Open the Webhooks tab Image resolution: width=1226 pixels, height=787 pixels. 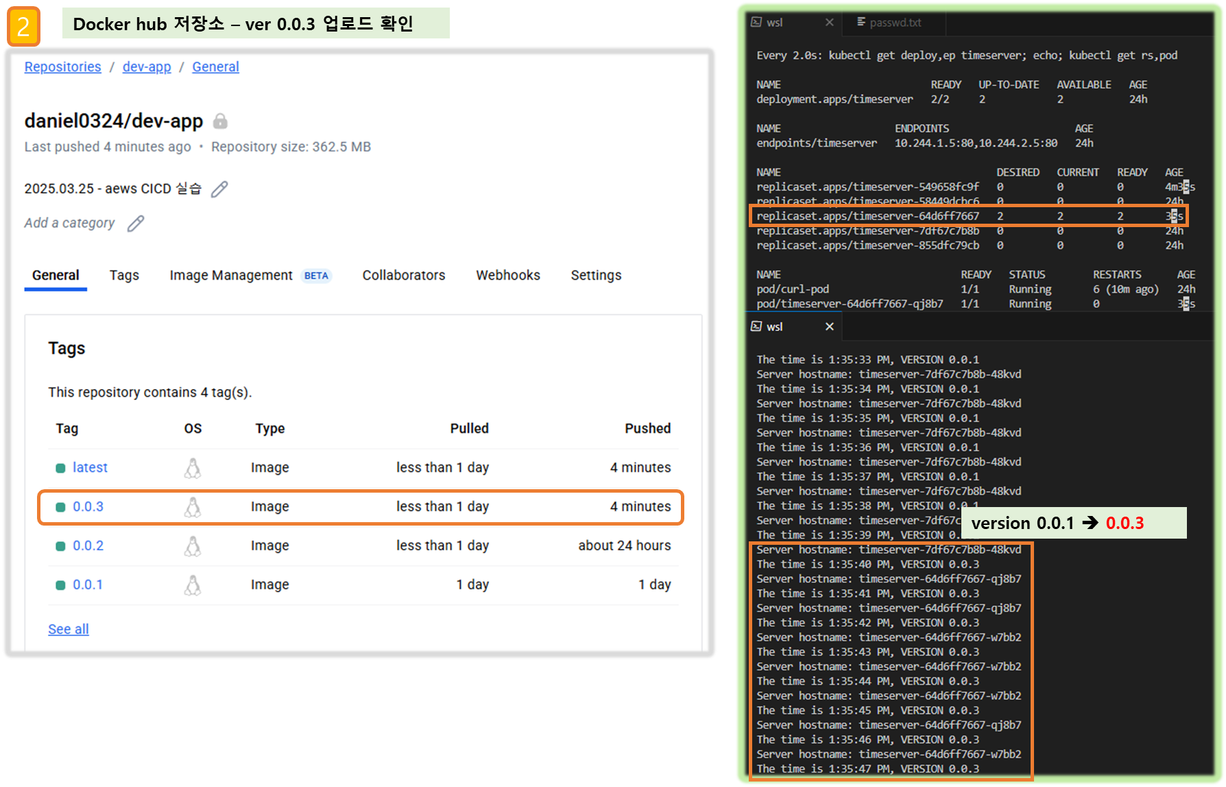(508, 275)
